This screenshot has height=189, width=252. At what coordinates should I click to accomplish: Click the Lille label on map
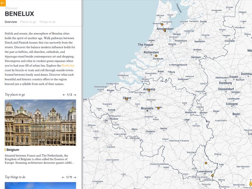pos(106,120)
